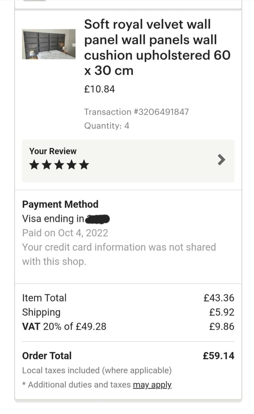Click the redacted Visa card number
Image resolution: width=254 pixels, height=414 pixels.
pyautogui.click(x=98, y=219)
